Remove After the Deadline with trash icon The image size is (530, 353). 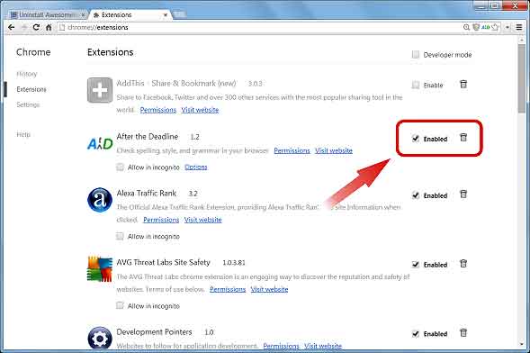(463, 138)
